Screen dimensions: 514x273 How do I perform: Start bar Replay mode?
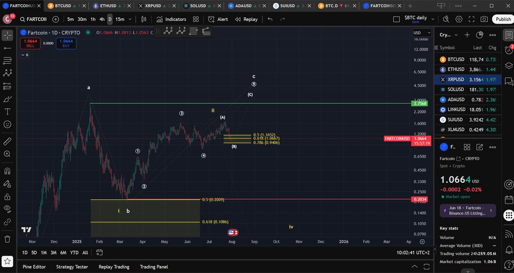(246, 19)
